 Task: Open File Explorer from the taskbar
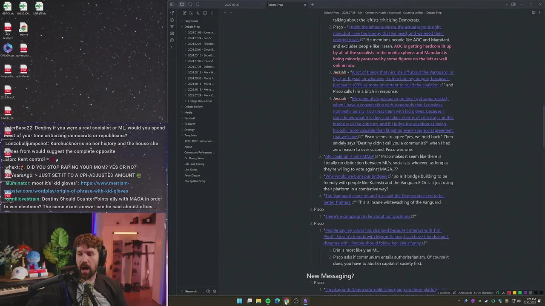[x=258, y=301]
